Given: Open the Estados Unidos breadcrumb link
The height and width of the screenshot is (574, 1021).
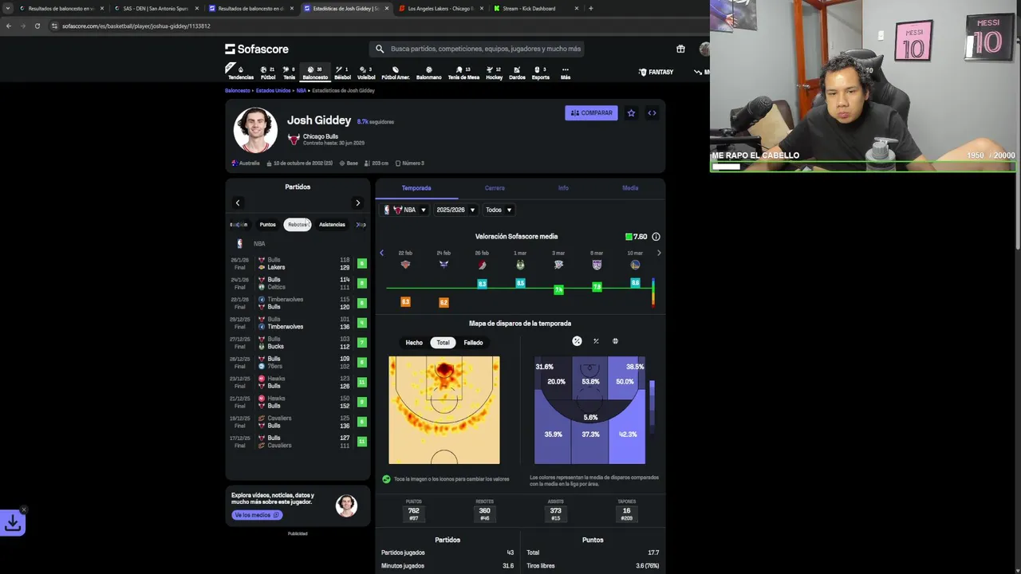Looking at the screenshot, I should (x=273, y=91).
